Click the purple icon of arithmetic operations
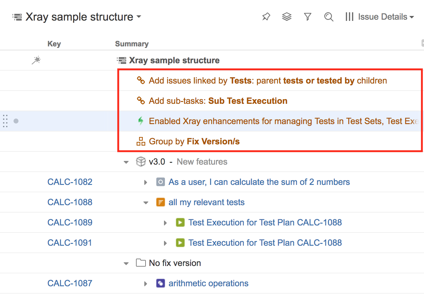This screenshot has height=301, width=424. pos(161,283)
